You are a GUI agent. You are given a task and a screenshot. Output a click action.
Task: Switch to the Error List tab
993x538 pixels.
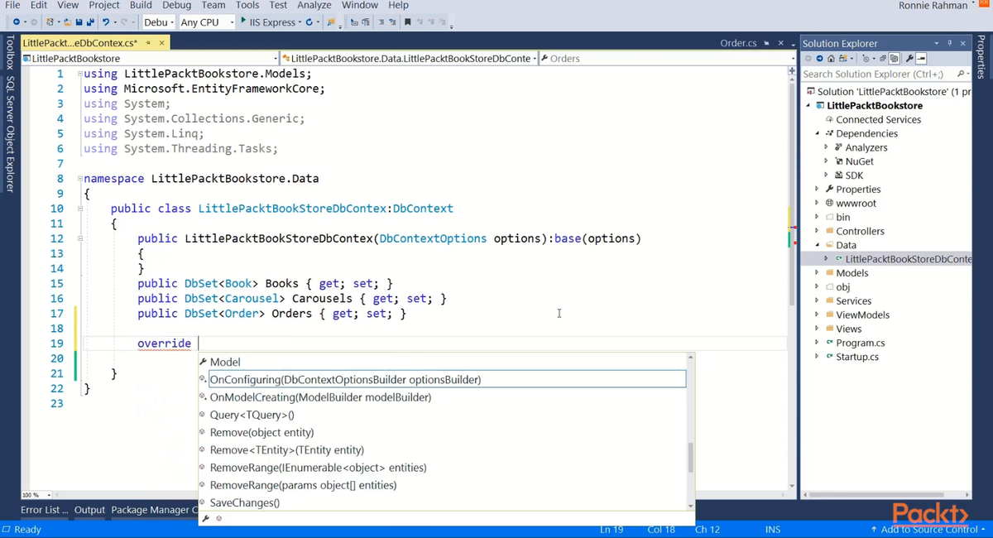tap(44, 510)
